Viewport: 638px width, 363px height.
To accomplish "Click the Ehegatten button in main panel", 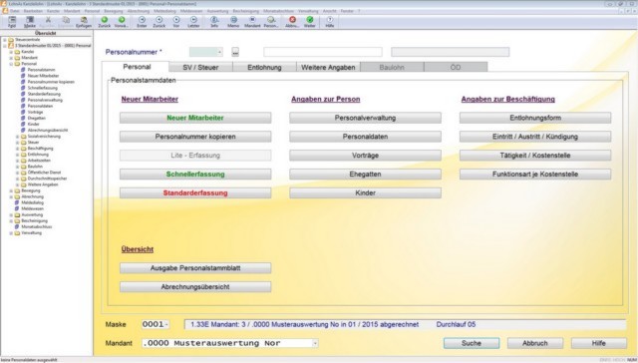I will point(366,175).
